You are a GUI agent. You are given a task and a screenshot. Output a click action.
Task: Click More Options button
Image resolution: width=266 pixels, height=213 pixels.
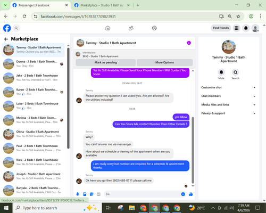pos(164,62)
